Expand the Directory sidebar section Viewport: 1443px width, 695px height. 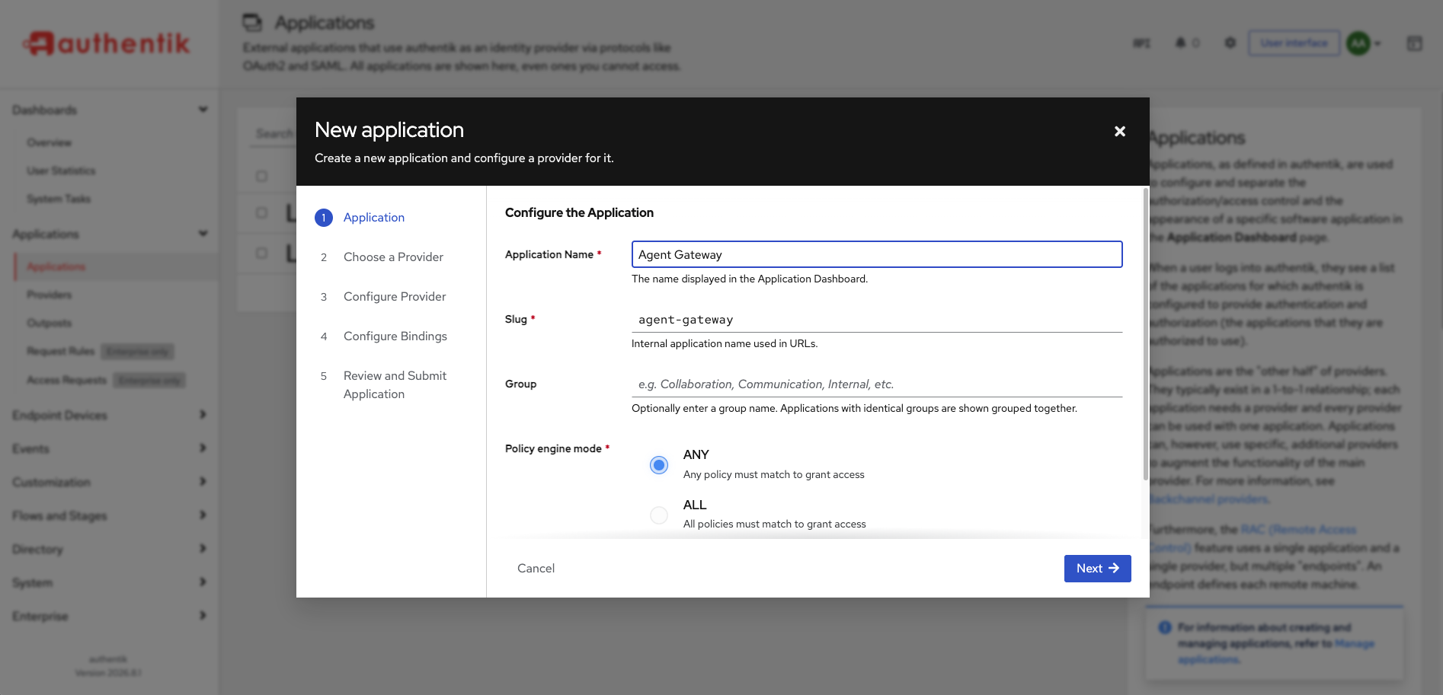coord(203,549)
